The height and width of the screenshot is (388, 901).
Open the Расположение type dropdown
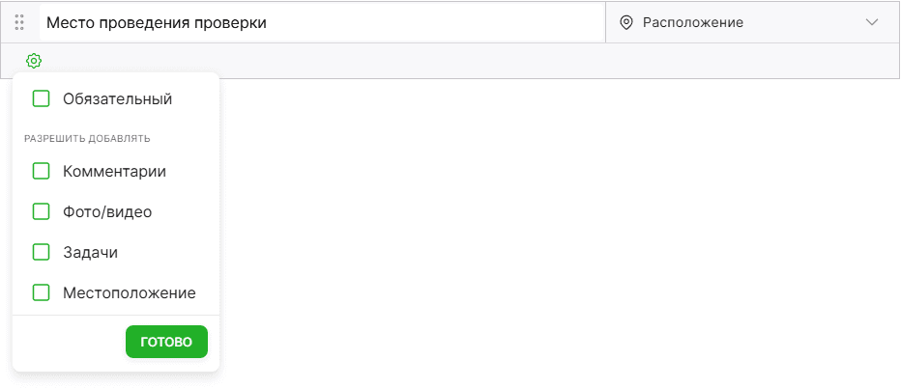(752, 22)
